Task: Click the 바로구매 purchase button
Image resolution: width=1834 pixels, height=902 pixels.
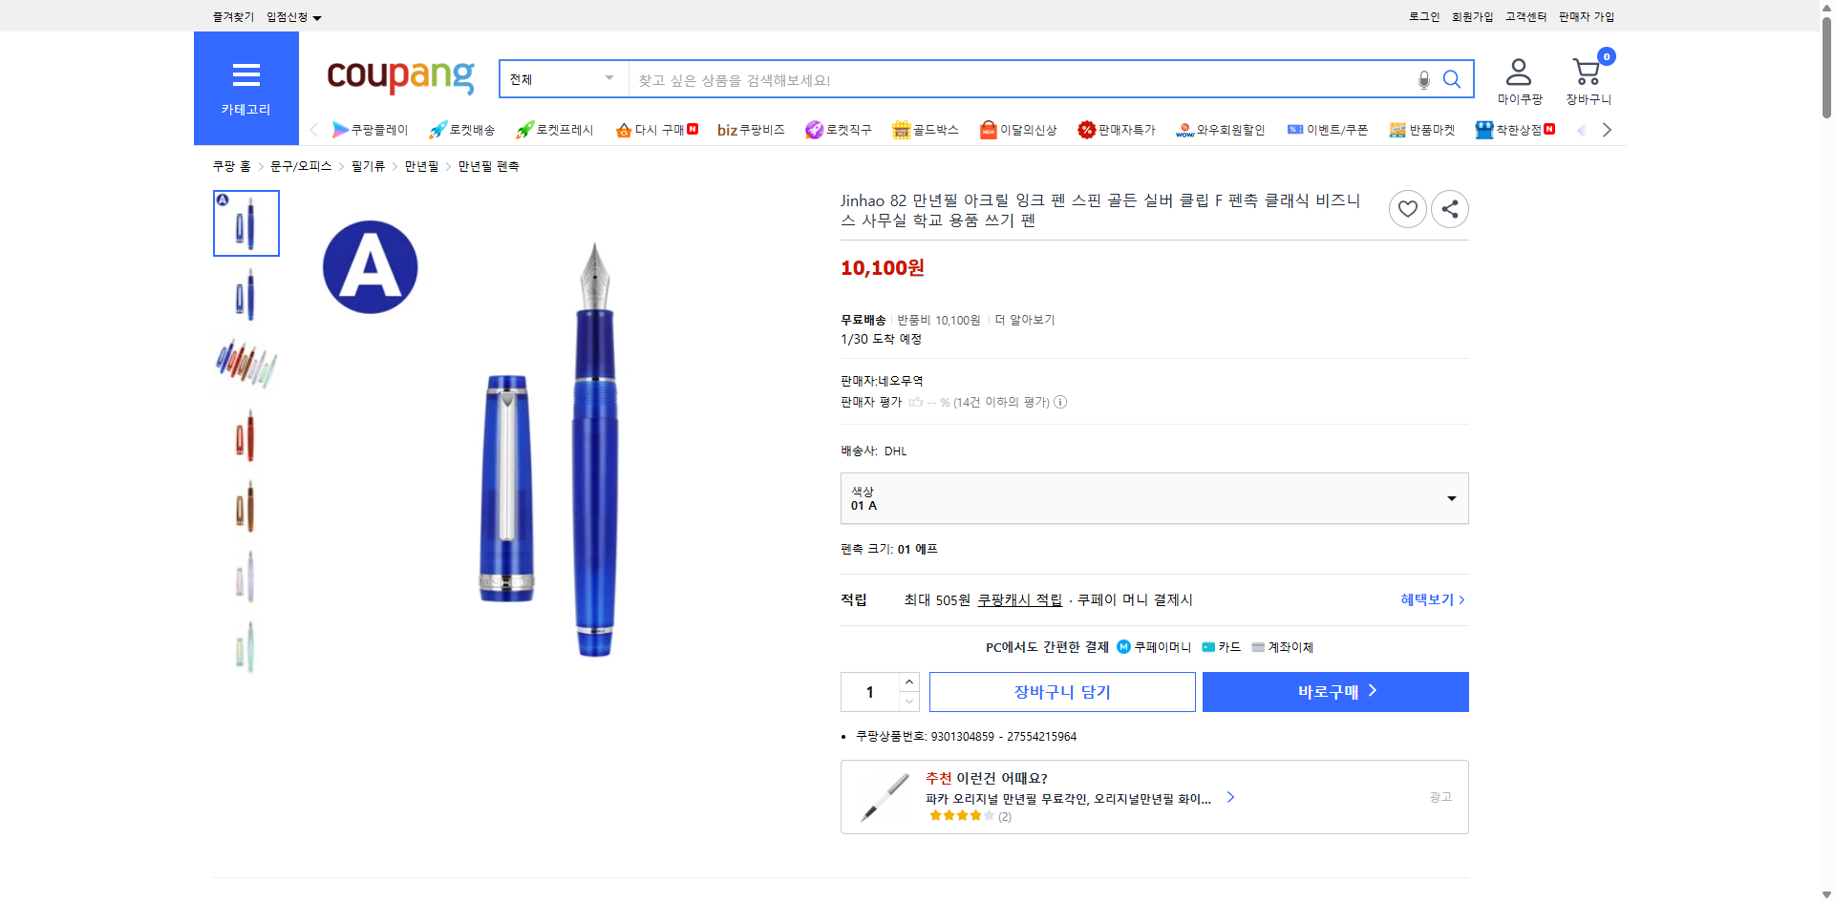Action: click(1334, 691)
